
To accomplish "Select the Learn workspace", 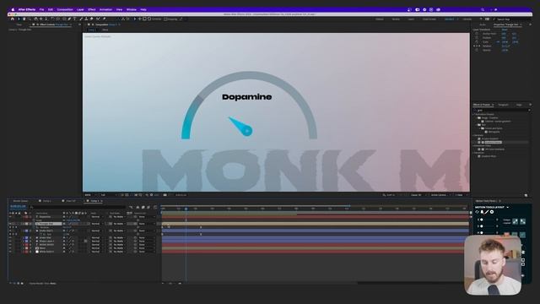I will coord(411,19).
